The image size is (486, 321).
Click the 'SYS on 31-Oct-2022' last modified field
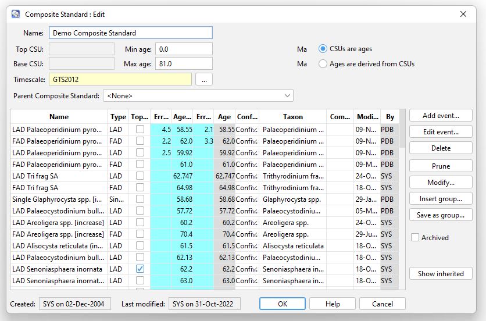204,304
